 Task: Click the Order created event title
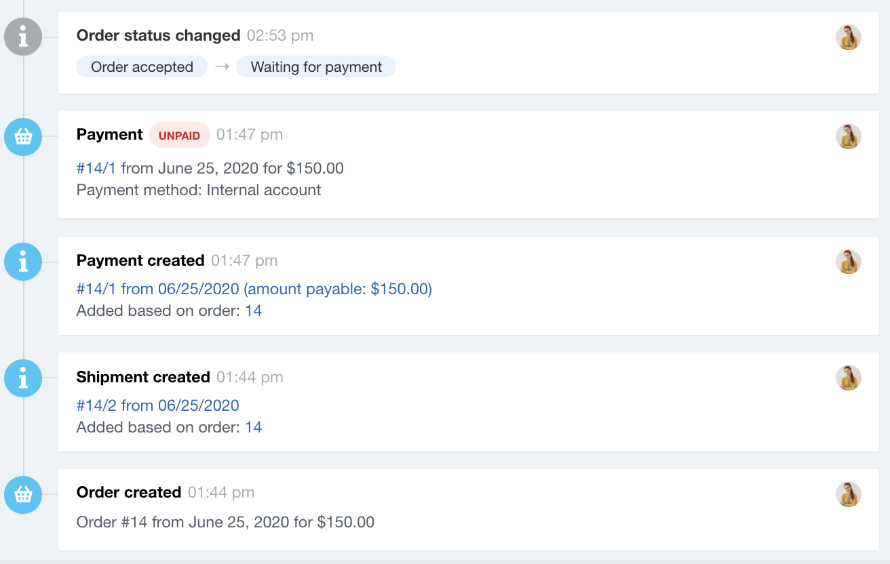pyautogui.click(x=129, y=492)
